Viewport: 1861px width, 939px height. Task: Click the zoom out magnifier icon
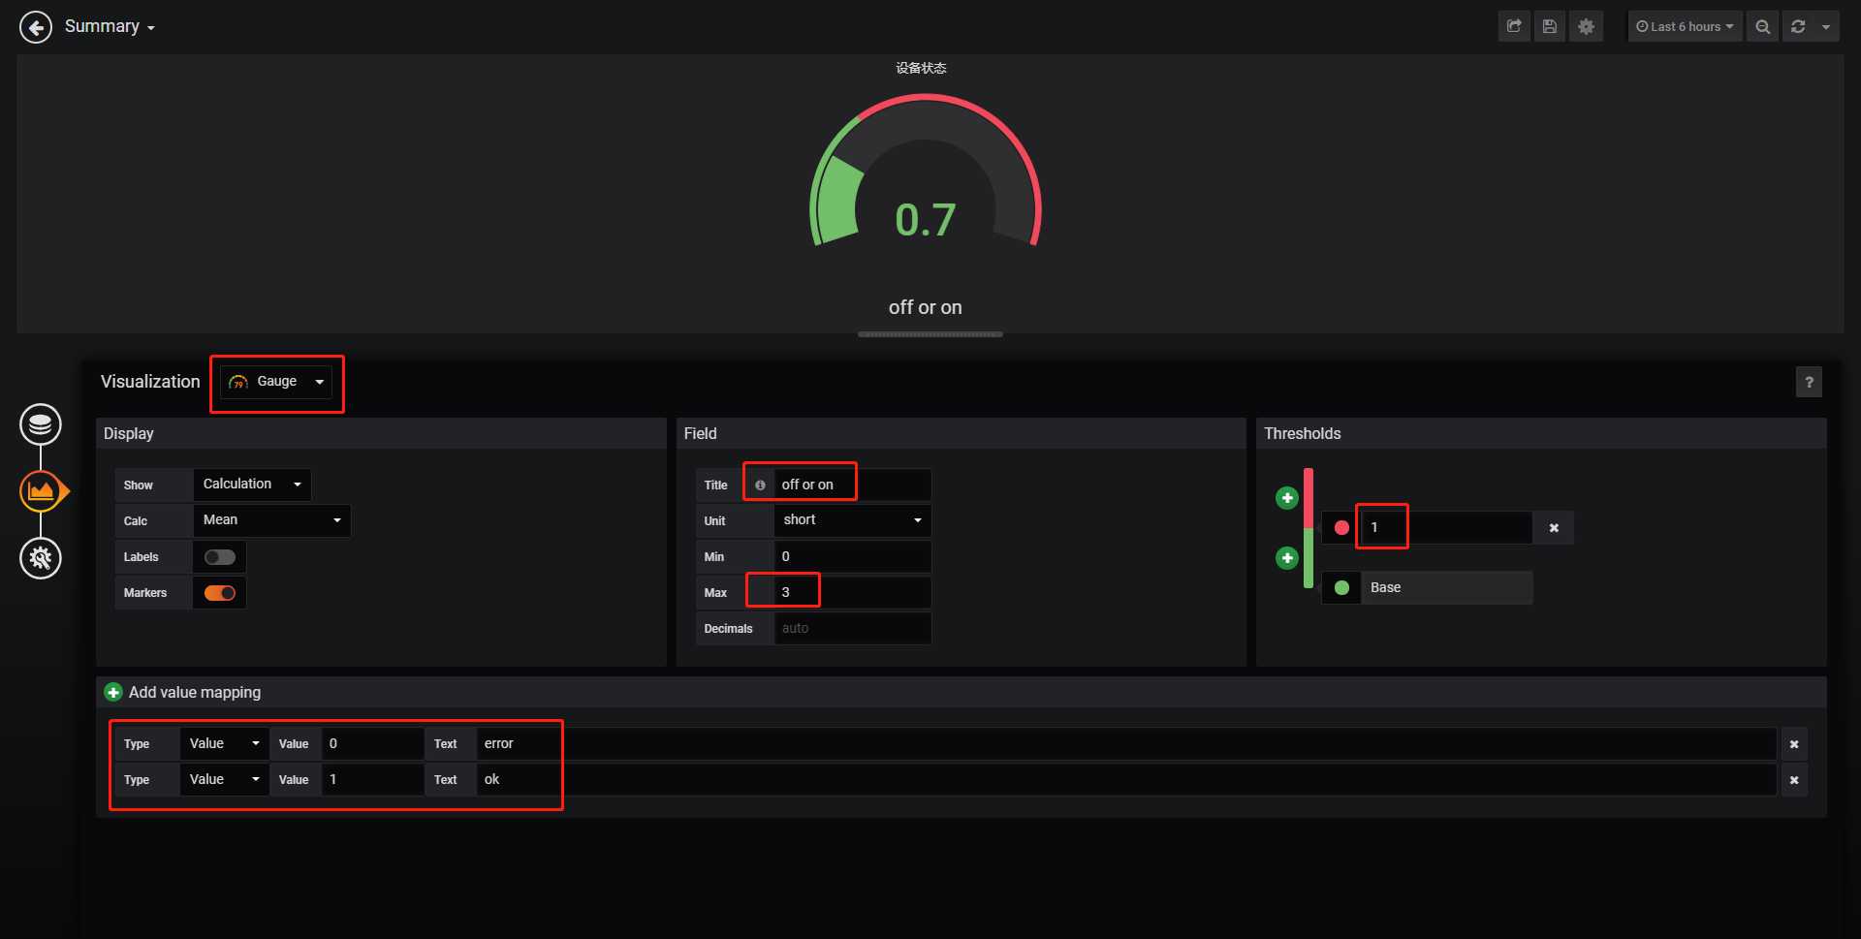tap(1762, 27)
